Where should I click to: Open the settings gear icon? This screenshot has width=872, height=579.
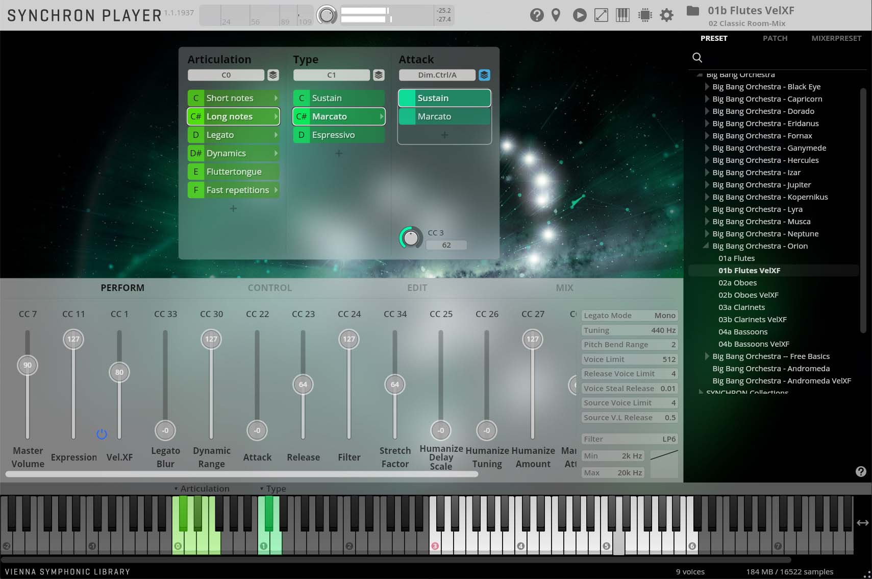pyautogui.click(x=666, y=15)
